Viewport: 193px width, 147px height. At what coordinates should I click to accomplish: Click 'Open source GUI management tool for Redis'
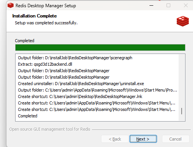click(50, 129)
